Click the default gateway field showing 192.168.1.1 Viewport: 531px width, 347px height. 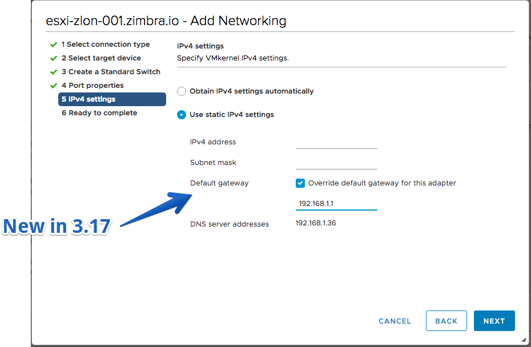(x=336, y=203)
